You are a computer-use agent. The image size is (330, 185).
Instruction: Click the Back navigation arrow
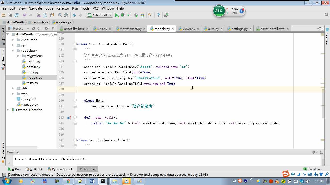[74, 15]
